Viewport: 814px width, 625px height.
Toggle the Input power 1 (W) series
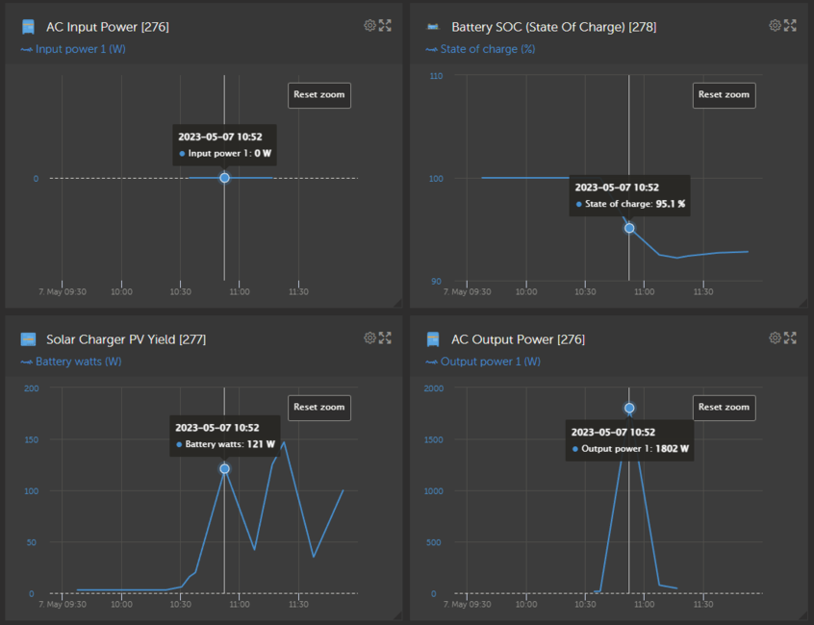point(73,49)
